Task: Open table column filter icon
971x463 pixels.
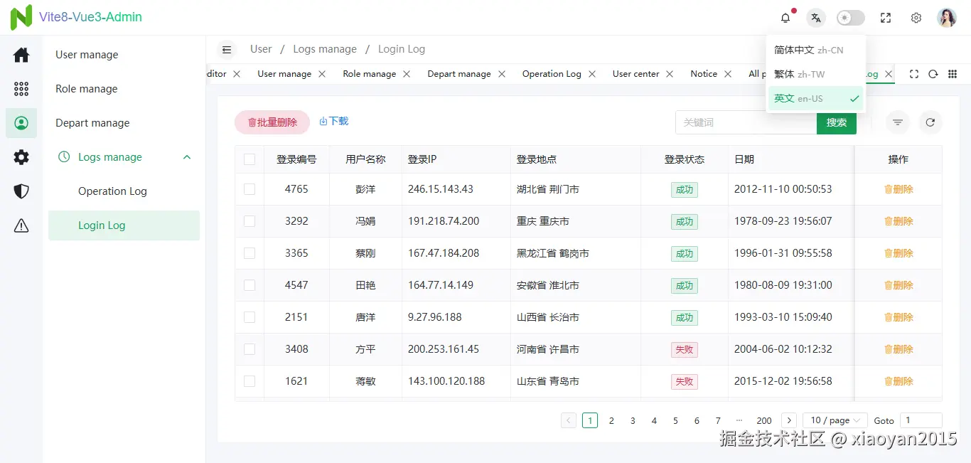Action: tap(898, 122)
